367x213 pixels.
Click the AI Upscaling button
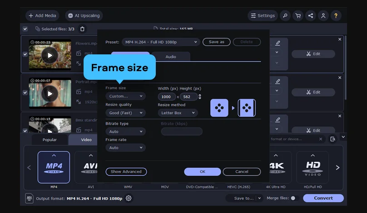pos(84,16)
